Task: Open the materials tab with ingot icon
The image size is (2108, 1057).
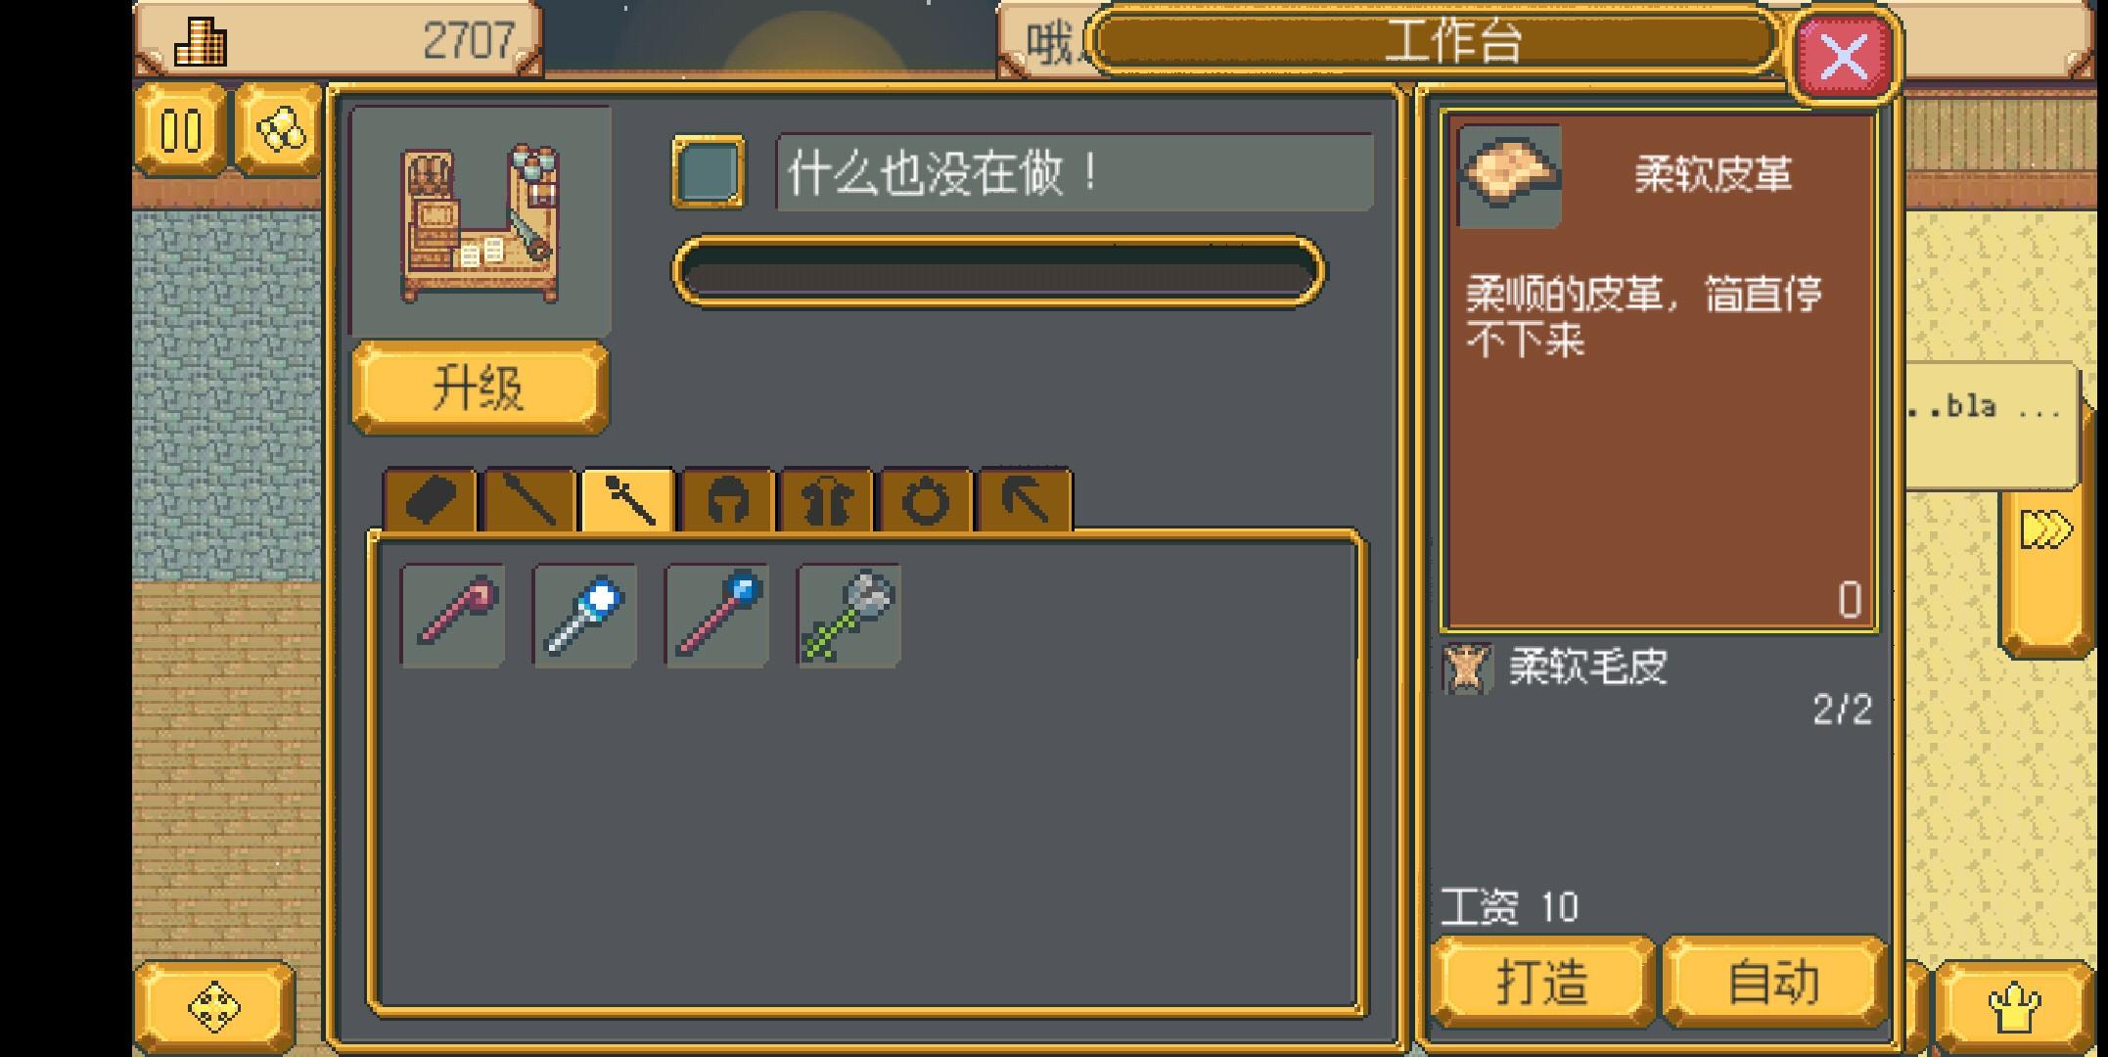Action: tap(431, 501)
